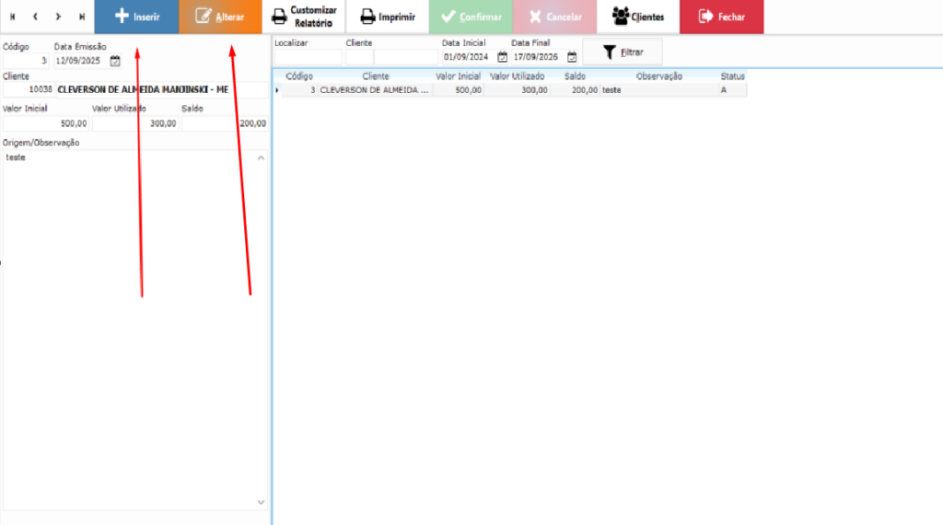Select the CLEVERSON DE ALMEIDA grid row
Viewport: 943px width, 525px height.
(375, 90)
